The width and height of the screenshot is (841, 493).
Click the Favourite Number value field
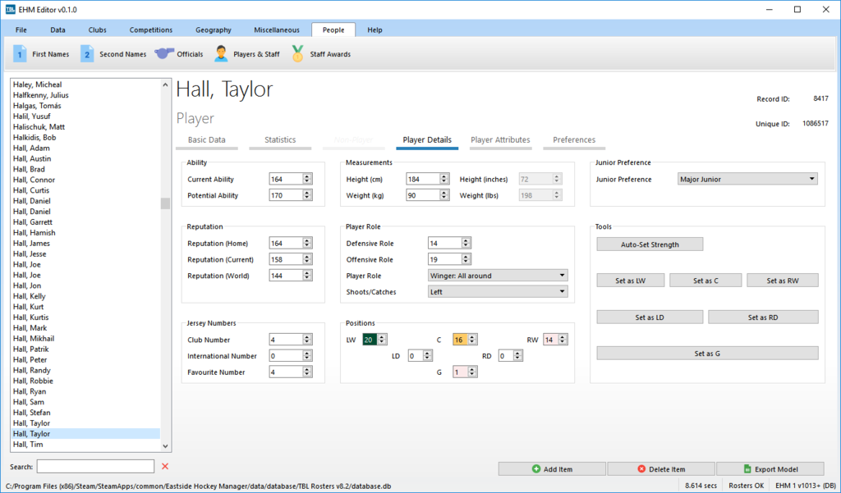(286, 372)
